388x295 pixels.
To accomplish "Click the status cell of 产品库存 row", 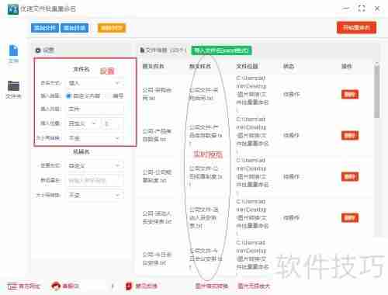I will pyautogui.click(x=291, y=135).
